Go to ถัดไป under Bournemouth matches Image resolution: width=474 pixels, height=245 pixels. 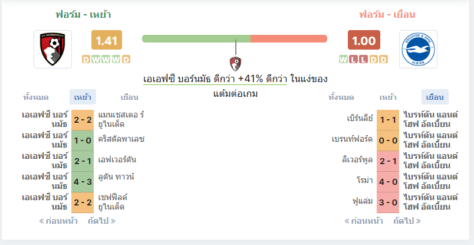(101, 221)
